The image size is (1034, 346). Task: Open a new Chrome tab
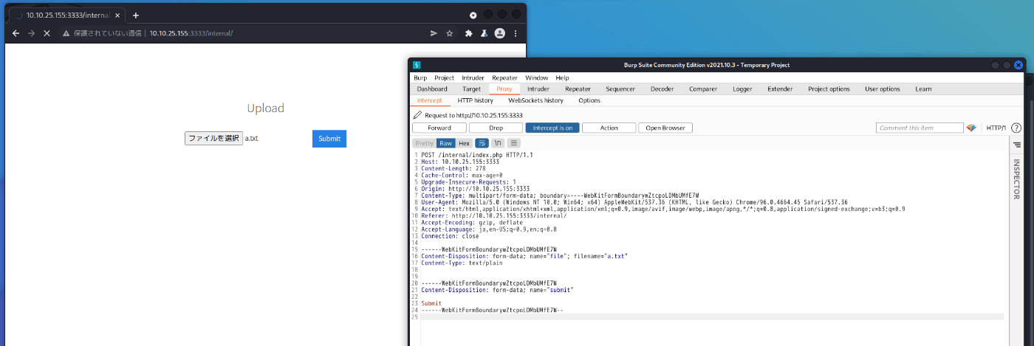pyautogui.click(x=135, y=15)
